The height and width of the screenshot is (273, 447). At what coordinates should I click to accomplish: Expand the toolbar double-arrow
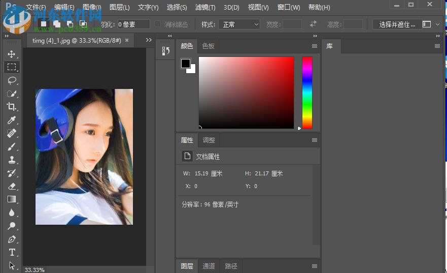click(x=7, y=36)
